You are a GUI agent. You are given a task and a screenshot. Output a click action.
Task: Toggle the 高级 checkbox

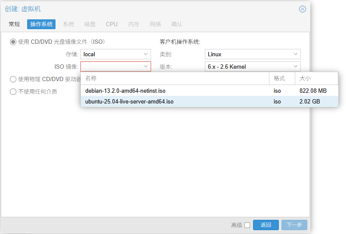[247, 225]
